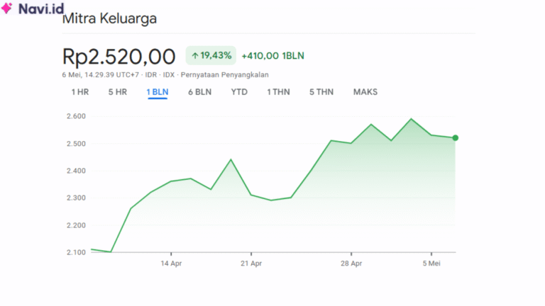Switch chart to YTD view
This screenshot has width=545, height=306.
point(239,92)
